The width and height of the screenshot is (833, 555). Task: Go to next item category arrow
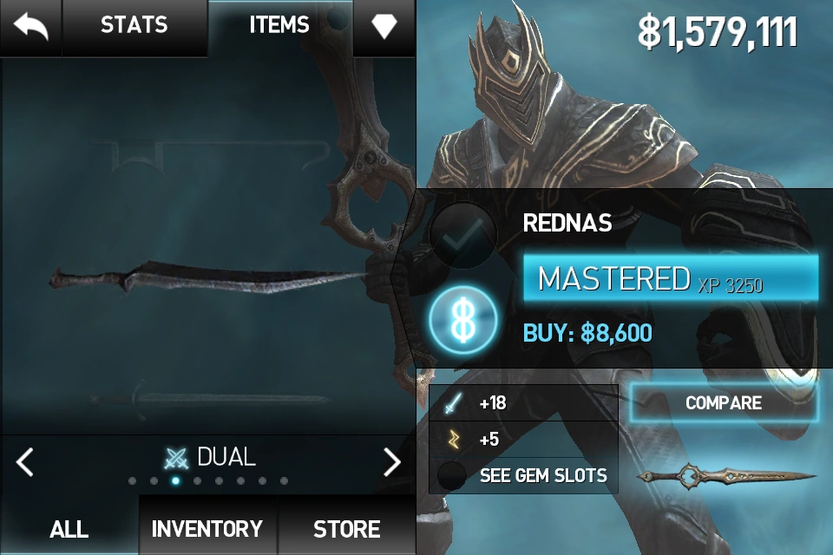(x=392, y=461)
